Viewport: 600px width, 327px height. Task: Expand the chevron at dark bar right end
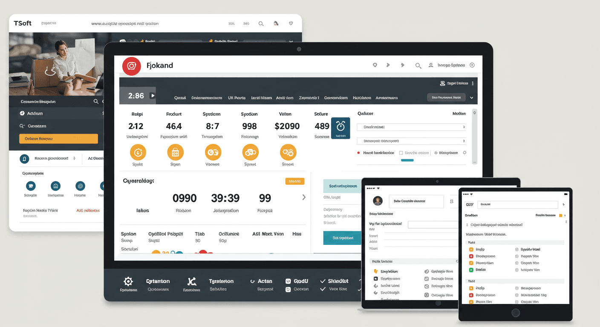tap(471, 98)
